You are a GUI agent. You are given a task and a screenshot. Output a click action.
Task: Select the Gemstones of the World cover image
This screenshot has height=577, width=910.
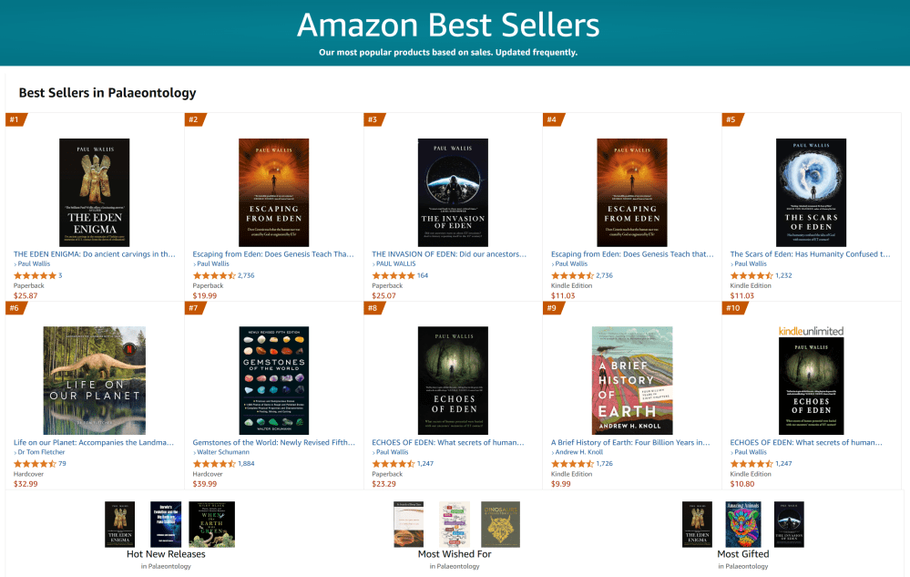tap(273, 380)
